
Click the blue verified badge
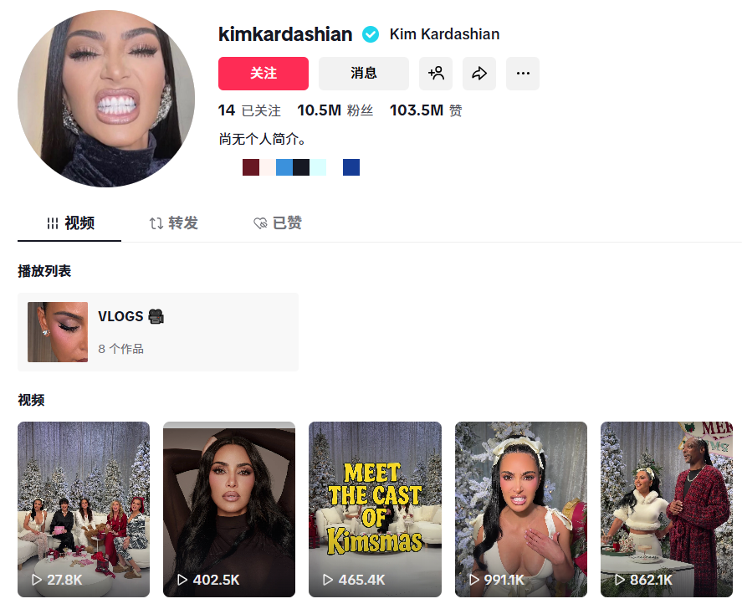click(371, 34)
